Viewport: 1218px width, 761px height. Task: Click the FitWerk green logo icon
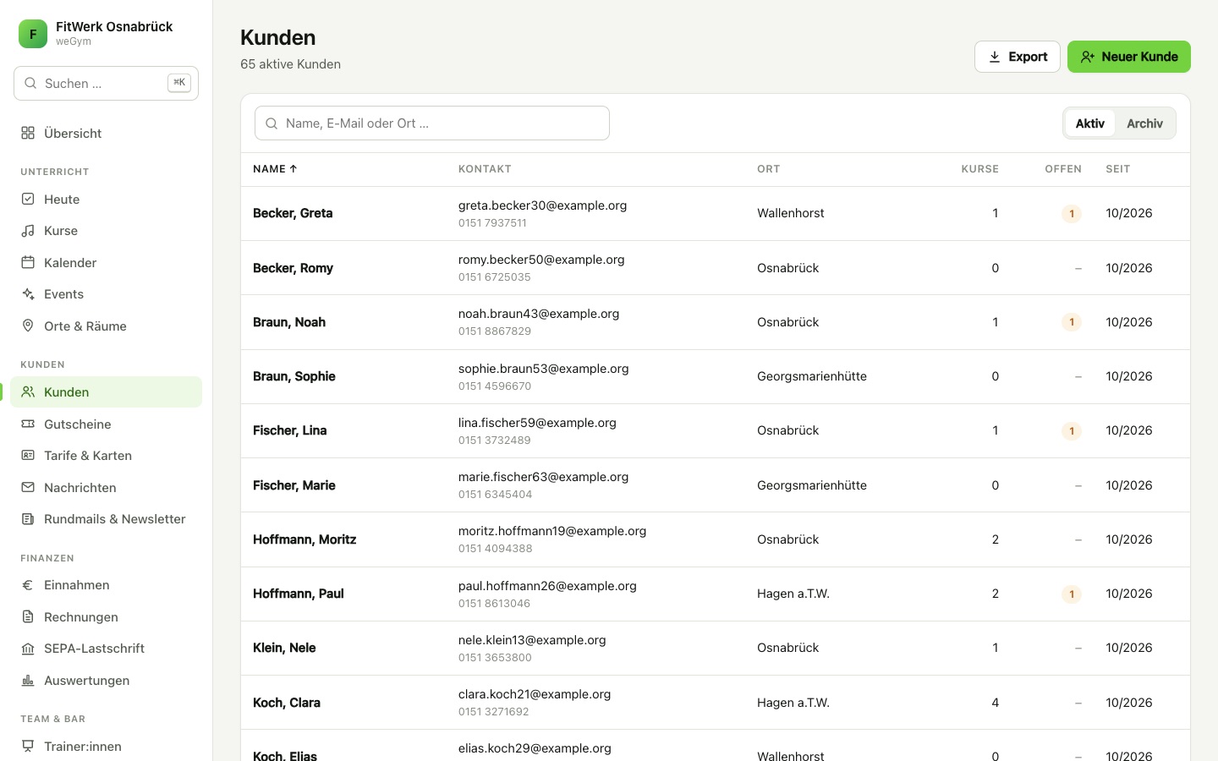click(x=33, y=34)
